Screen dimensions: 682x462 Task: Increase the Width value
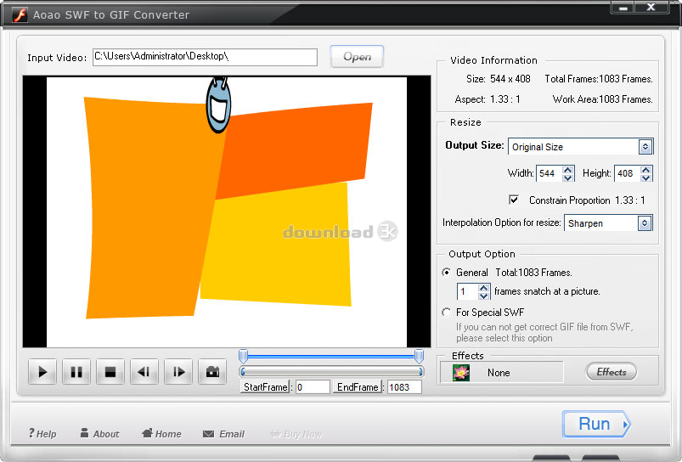[567, 169]
